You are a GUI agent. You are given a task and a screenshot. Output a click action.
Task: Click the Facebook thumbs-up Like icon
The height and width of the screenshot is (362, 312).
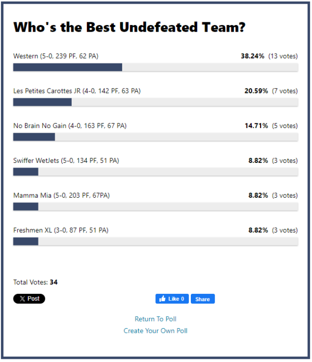(162, 299)
